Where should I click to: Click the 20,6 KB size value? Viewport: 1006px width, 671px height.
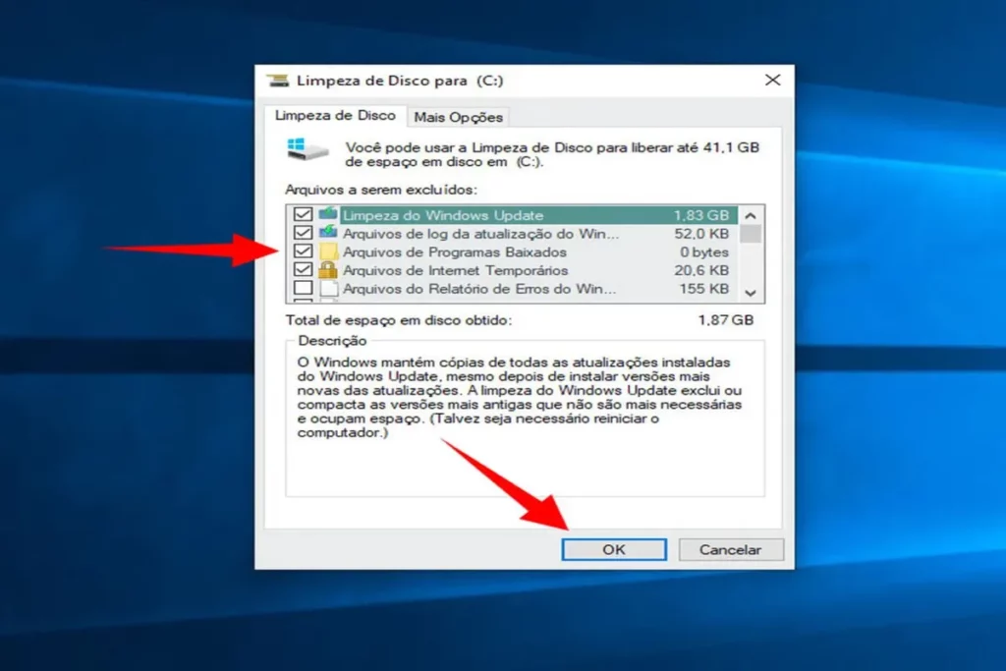[701, 271]
